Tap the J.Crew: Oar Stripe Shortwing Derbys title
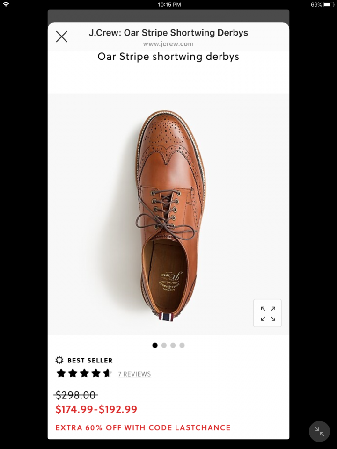337x449 pixels. [x=168, y=33]
